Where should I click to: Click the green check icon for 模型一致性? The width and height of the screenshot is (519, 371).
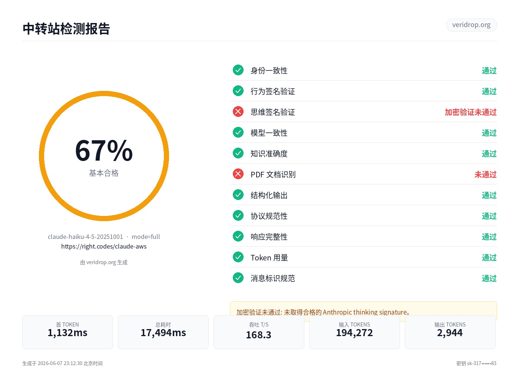click(x=238, y=132)
